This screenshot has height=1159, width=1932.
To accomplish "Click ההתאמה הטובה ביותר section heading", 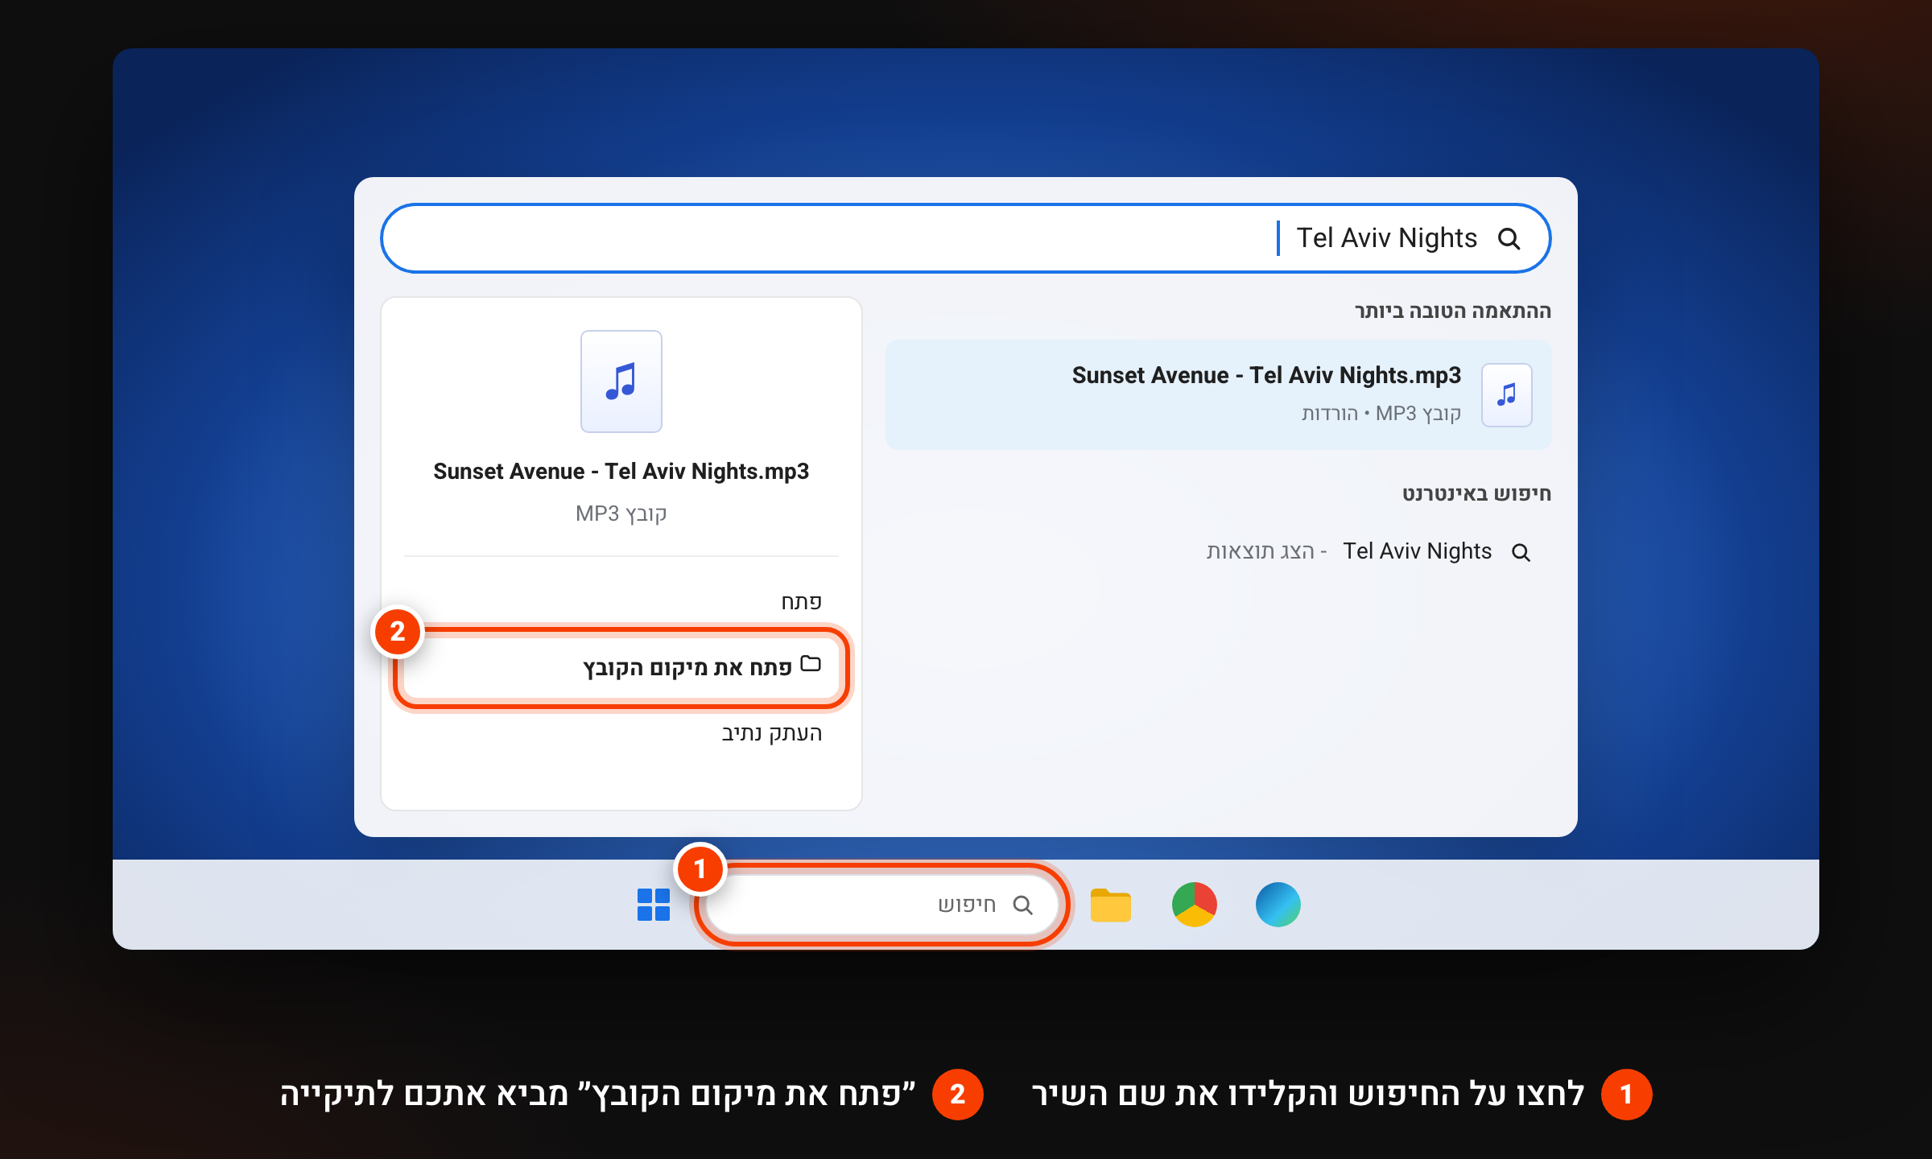I will [1453, 311].
